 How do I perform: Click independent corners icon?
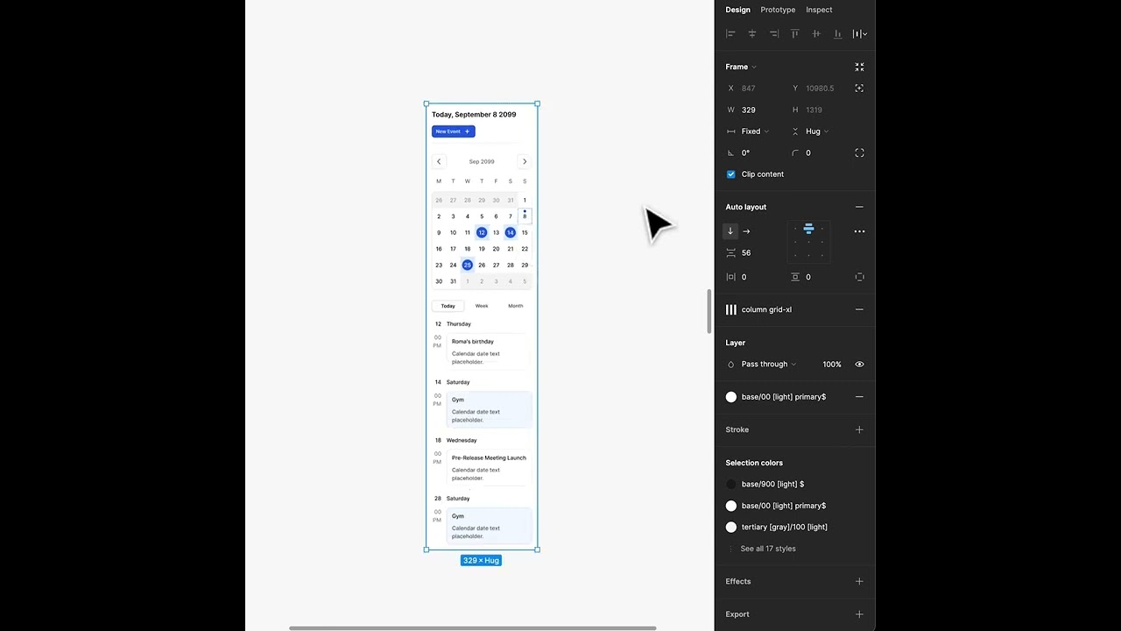(859, 152)
